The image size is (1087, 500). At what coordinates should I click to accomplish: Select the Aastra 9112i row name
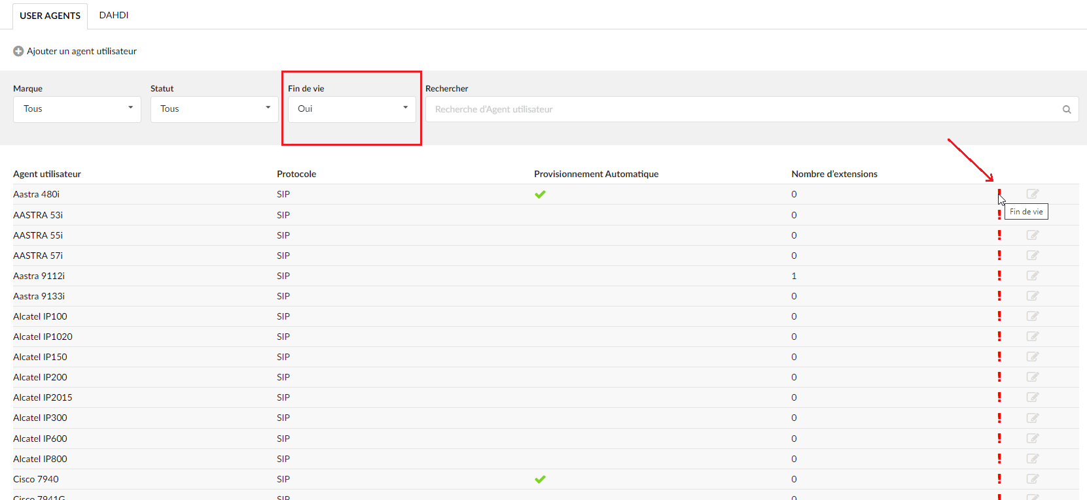[x=39, y=276]
